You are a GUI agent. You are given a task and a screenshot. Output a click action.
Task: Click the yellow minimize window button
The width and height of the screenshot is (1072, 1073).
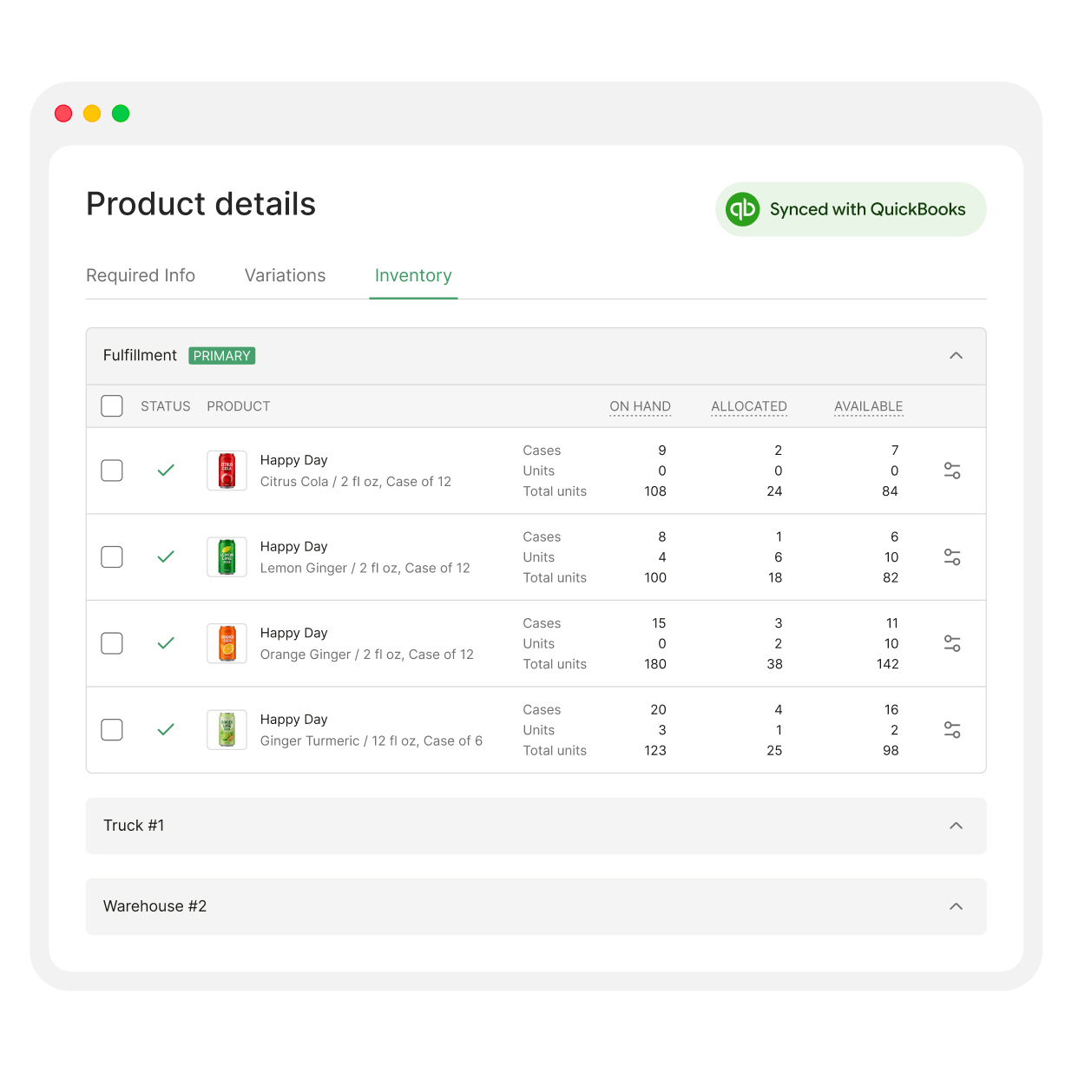click(x=92, y=114)
